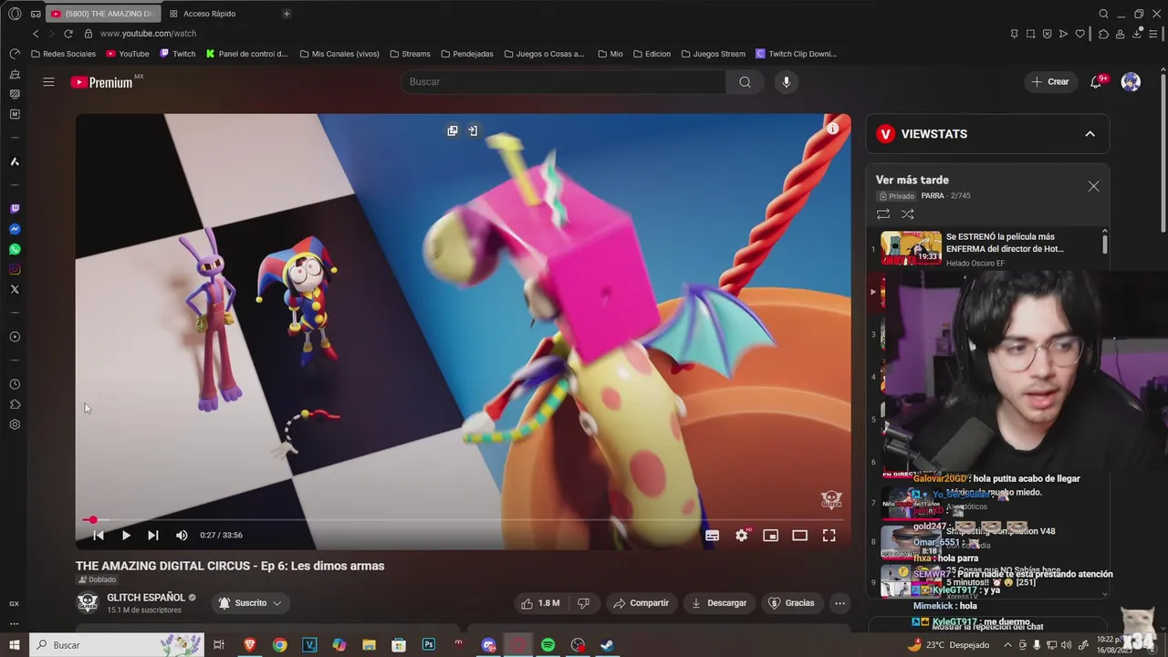Open Twitch Clip Downloader bookmark
The width and height of the screenshot is (1168, 657).
point(796,54)
